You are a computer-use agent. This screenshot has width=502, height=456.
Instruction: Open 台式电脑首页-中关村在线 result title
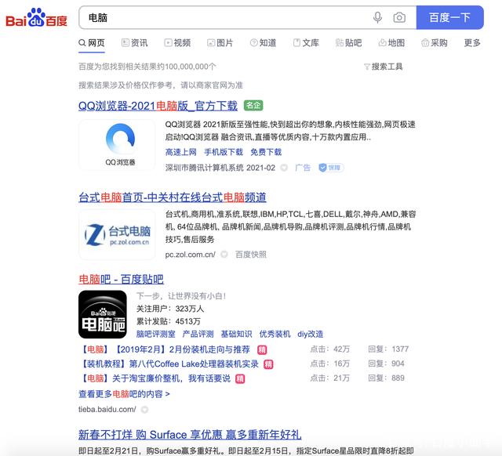coord(173,197)
